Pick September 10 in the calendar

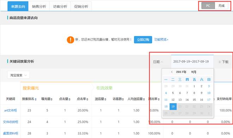[x=209, y=93]
